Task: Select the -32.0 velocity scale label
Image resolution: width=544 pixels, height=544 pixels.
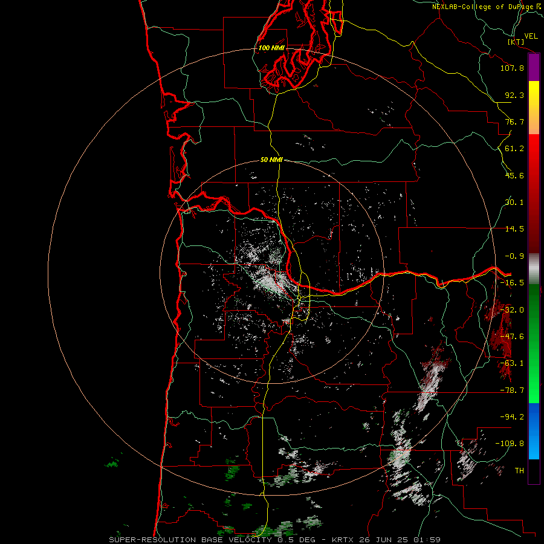Action: click(x=512, y=310)
